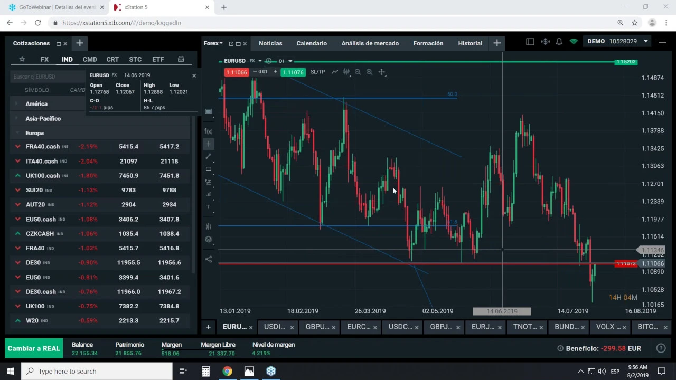676x380 pixels.
Task: Open the Formación tab
Action: [x=428, y=43]
